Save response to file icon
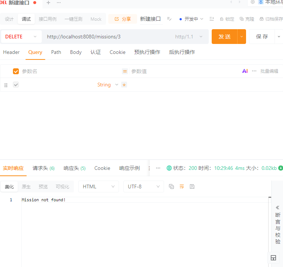283x267 pixels. click(x=192, y=186)
